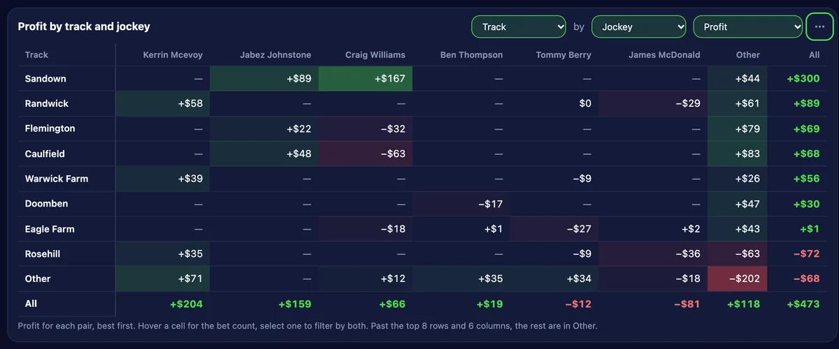Select the Other / Kerrin Mcevoy +$71 cell

pos(163,279)
